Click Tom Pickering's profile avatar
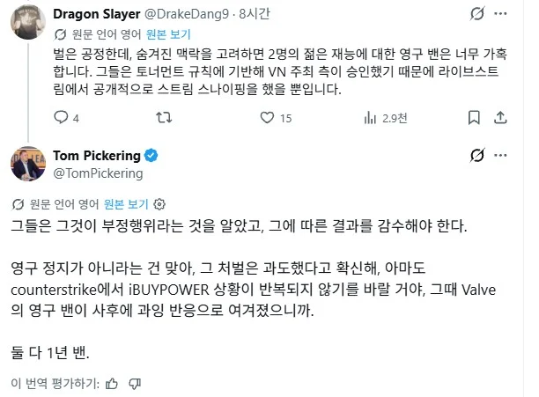539x397 pixels. (x=28, y=164)
